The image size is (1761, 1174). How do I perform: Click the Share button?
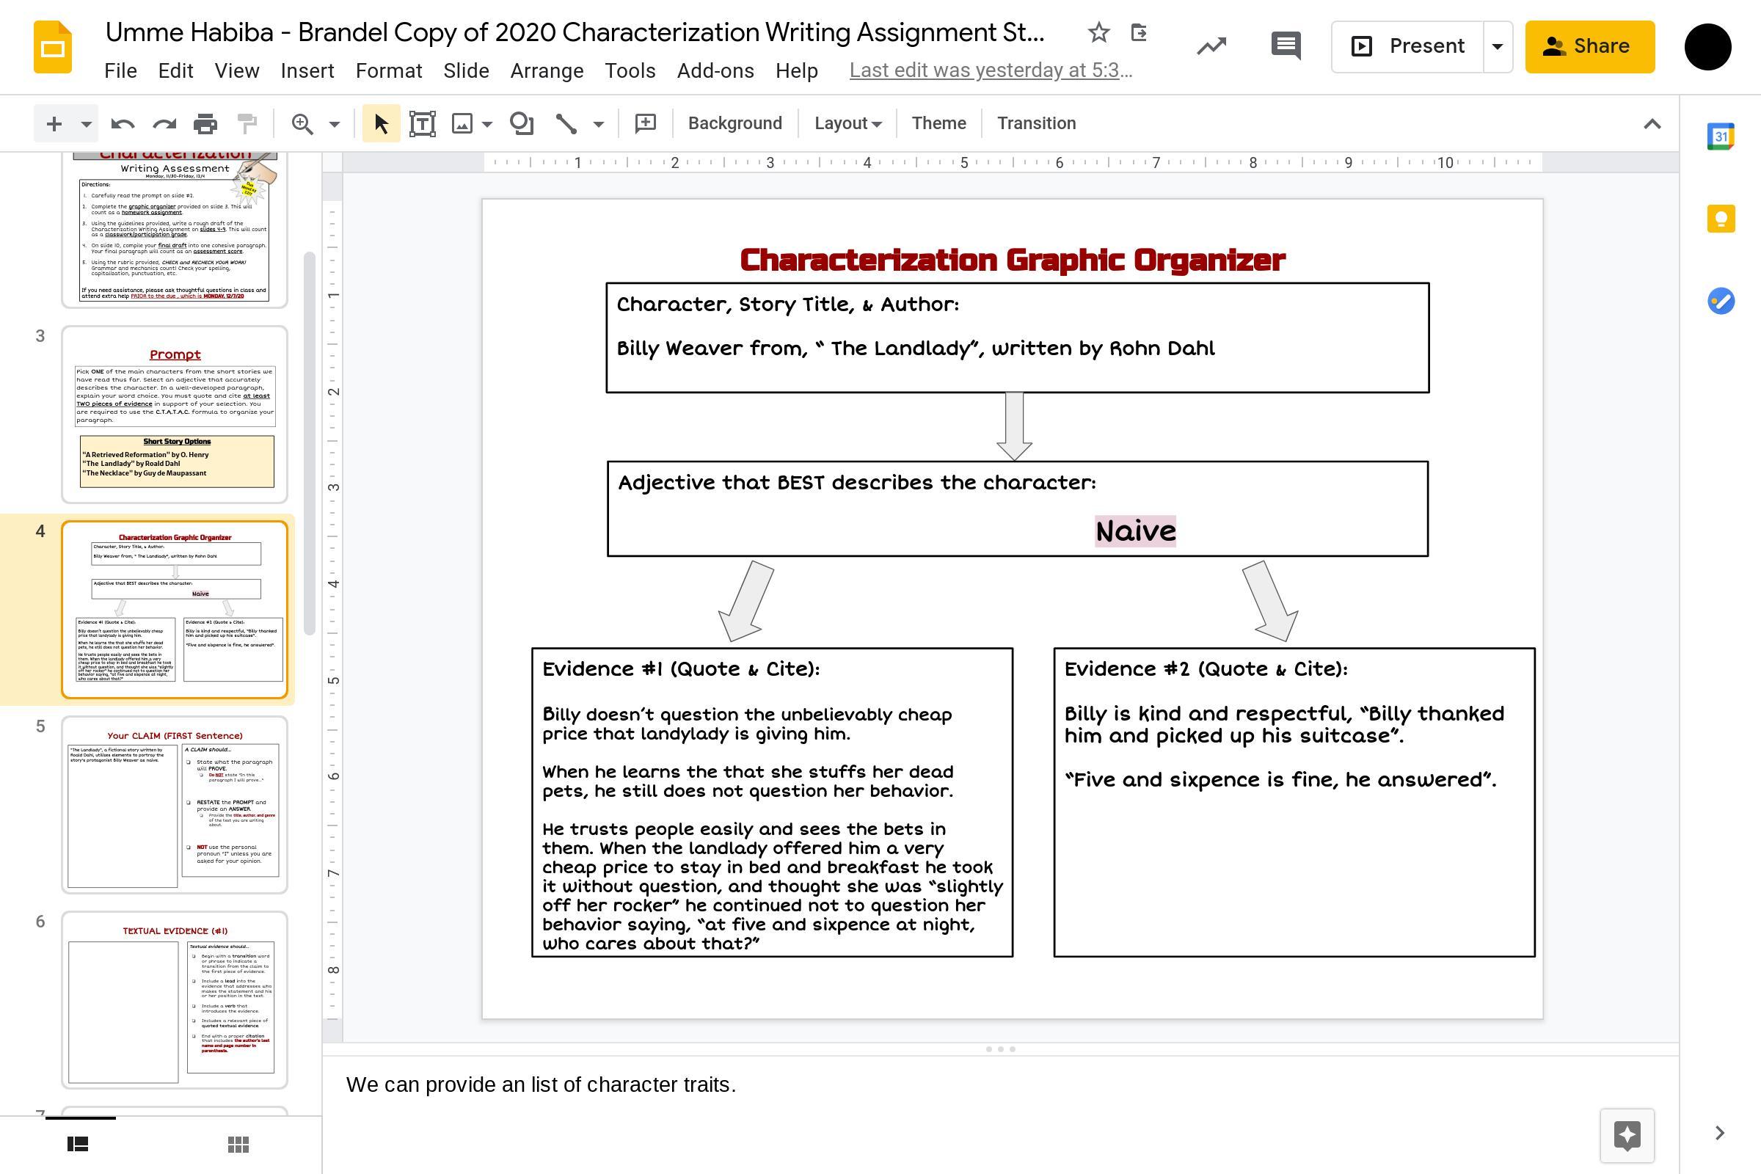point(1589,46)
